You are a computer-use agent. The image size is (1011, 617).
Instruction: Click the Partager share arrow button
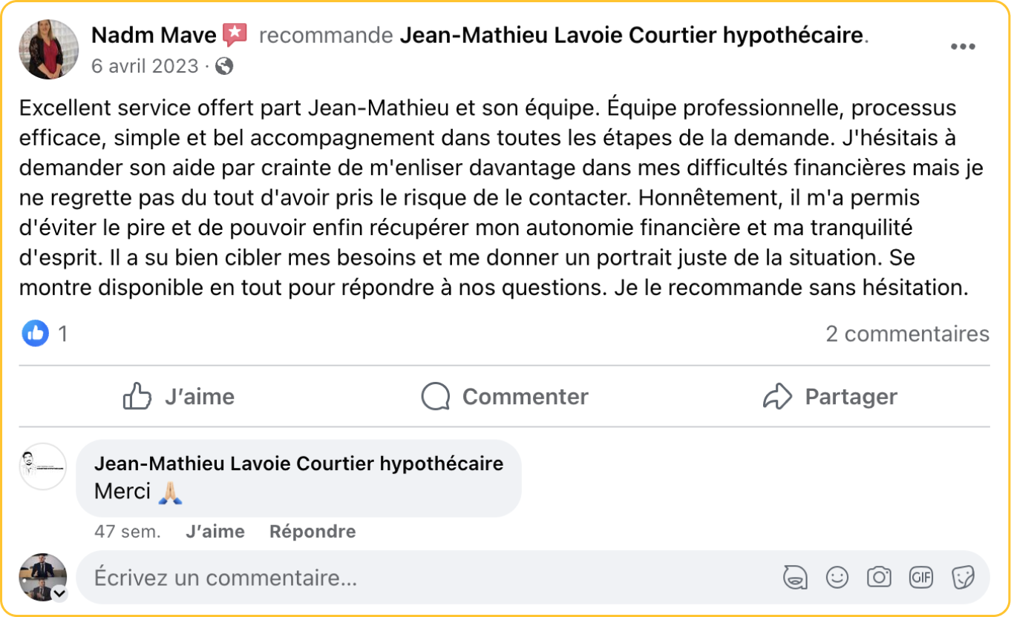pos(830,397)
